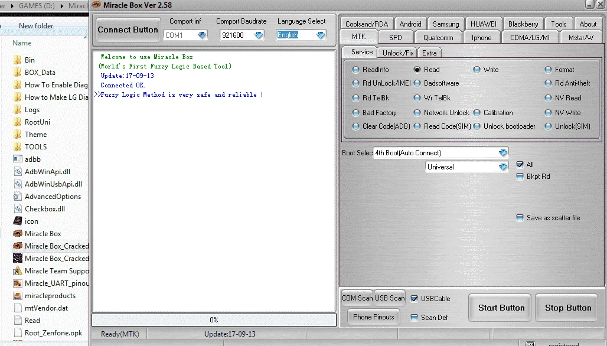Open the Samsung tab

tap(446, 24)
